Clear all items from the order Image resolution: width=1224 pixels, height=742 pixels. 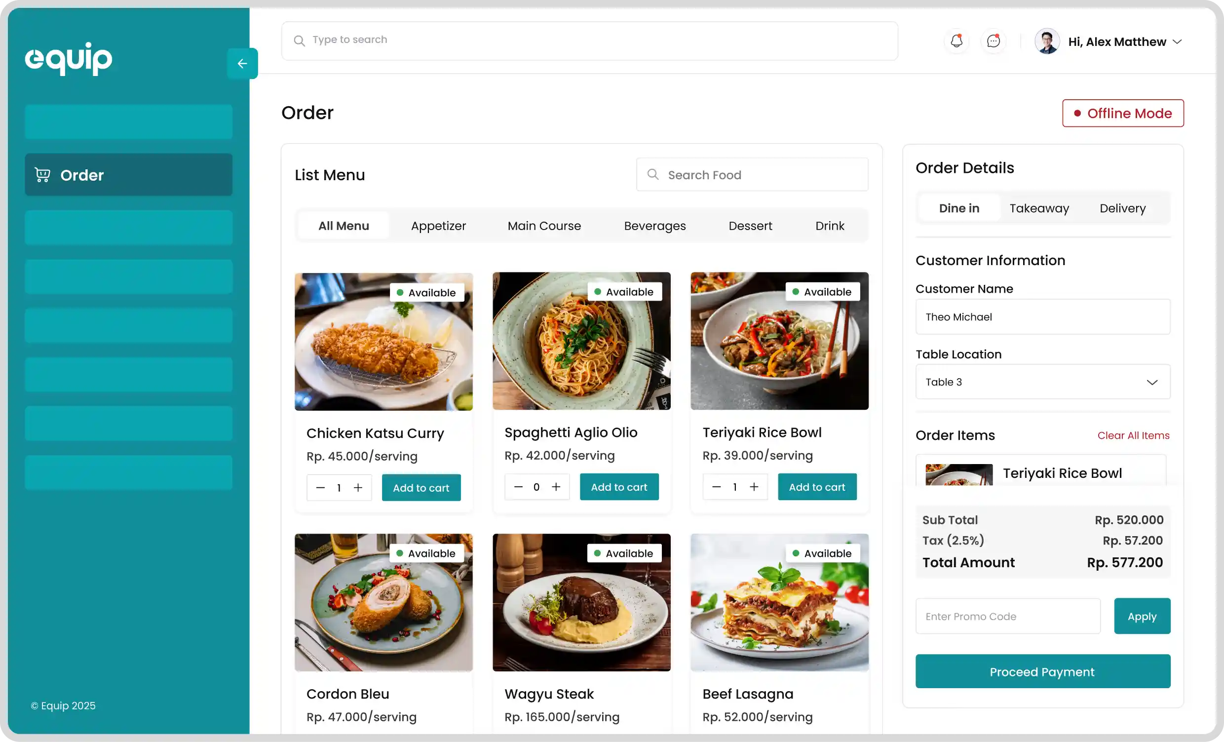1133,435
